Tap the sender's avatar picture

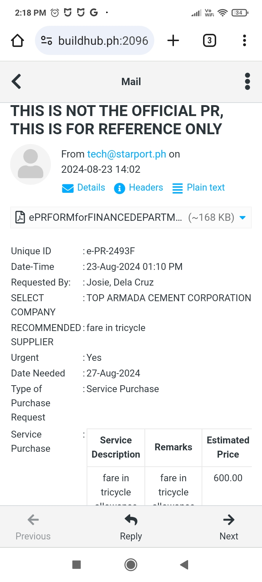coord(31,164)
